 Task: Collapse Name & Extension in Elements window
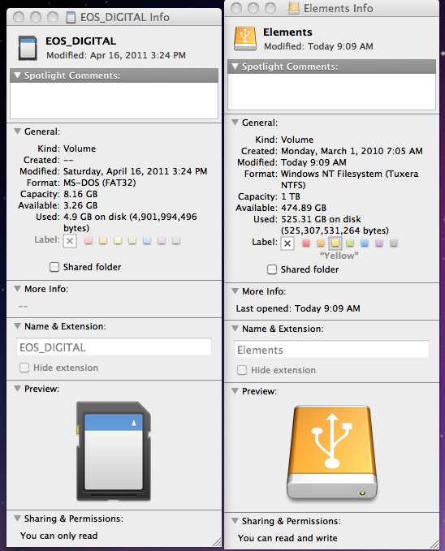click(x=235, y=329)
